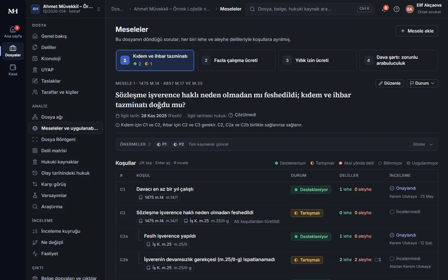Viewport: 448px width, 280px height.
Task: Click the collapsed Dos… breadcrumb
Action: 118,9
